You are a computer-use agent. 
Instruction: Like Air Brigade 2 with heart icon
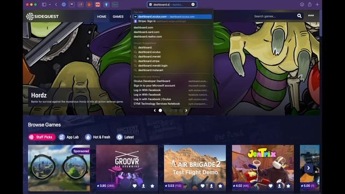(x=203, y=186)
